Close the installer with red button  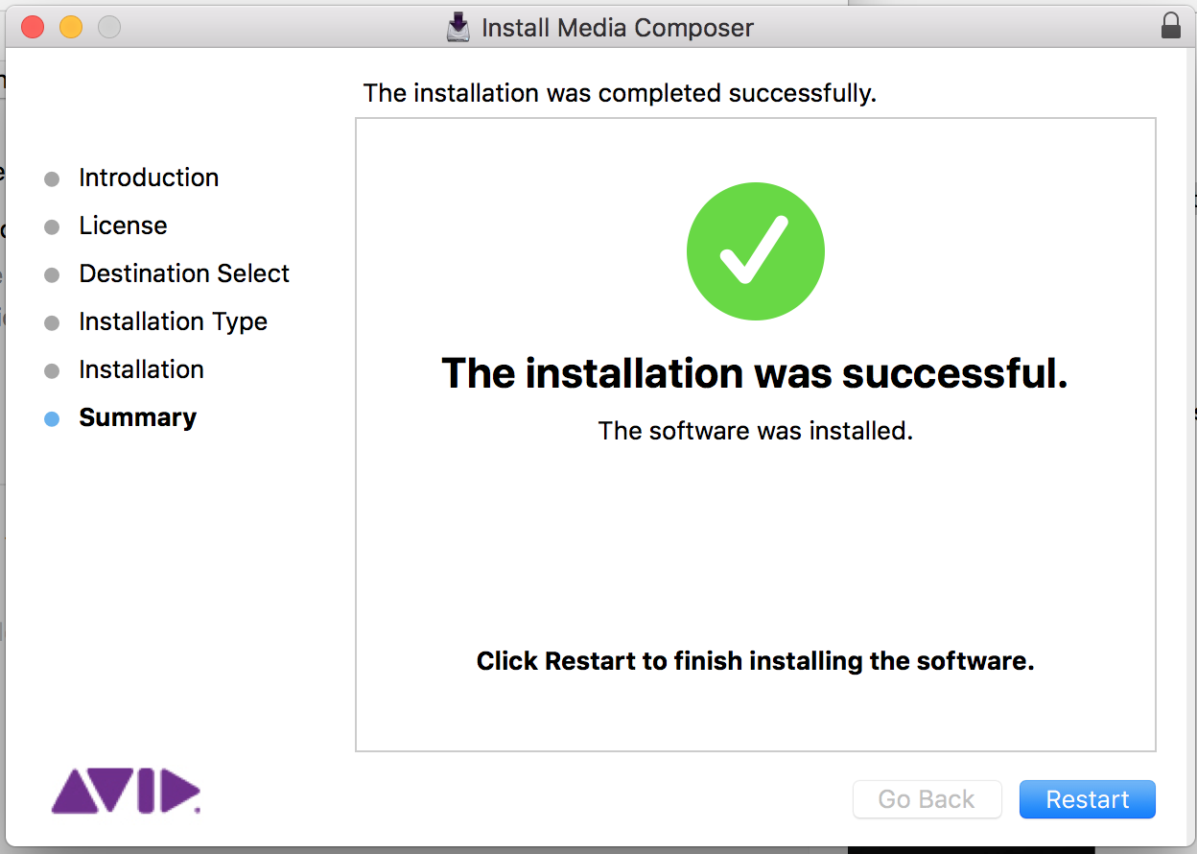(x=33, y=27)
